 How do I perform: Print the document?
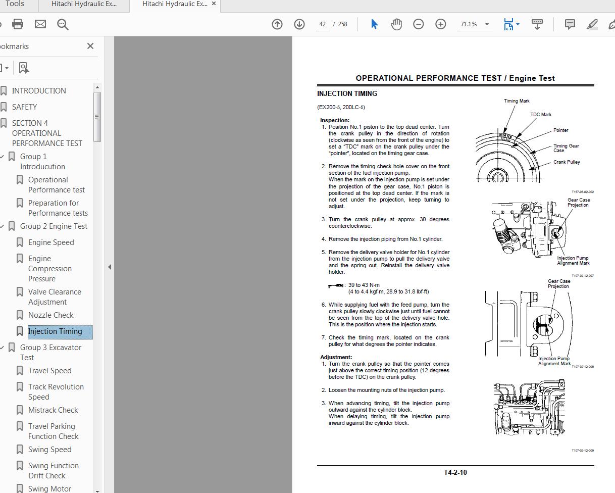point(18,24)
